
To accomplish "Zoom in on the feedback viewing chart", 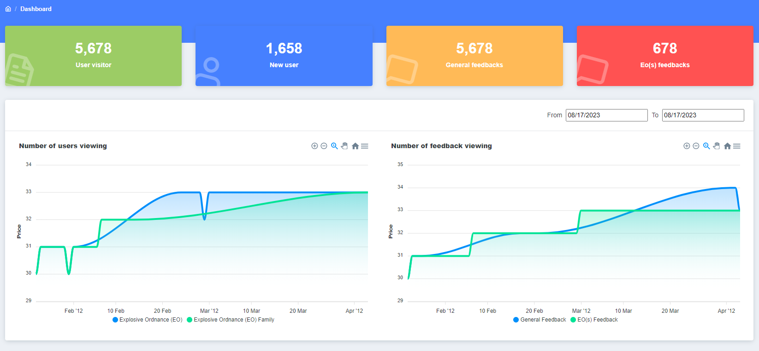I will click(x=687, y=146).
